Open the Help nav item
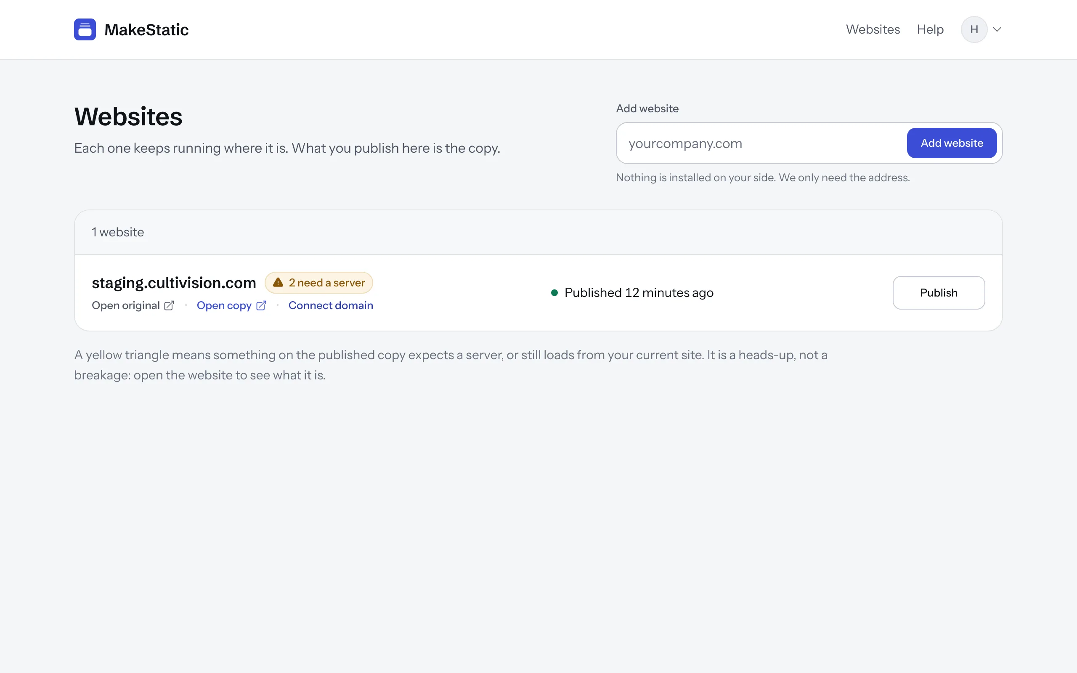The width and height of the screenshot is (1077, 673). pyautogui.click(x=930, y=29)
